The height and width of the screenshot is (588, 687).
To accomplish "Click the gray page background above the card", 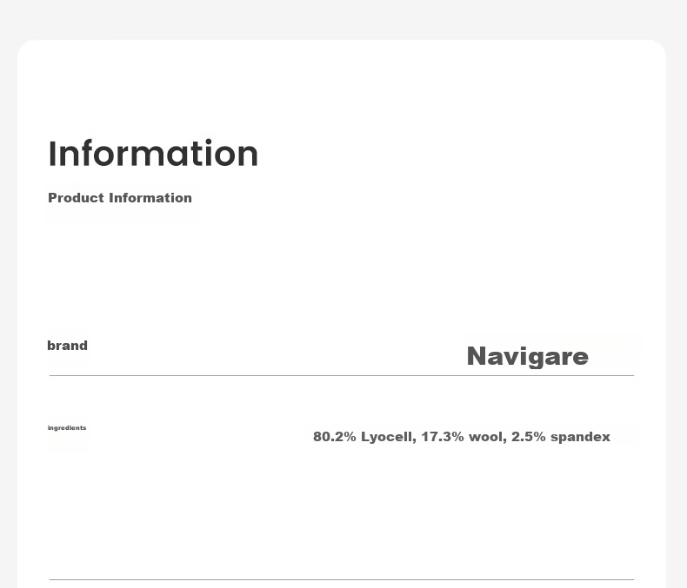I will point(342,17).
